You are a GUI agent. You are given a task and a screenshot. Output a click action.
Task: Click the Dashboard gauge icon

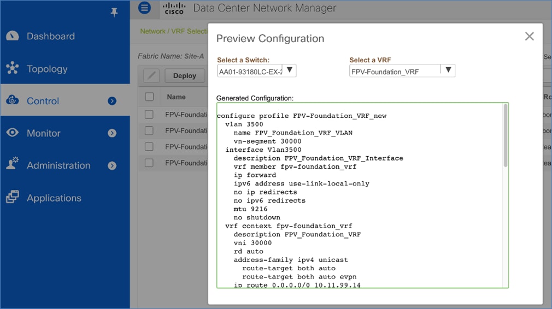[13, 36]
